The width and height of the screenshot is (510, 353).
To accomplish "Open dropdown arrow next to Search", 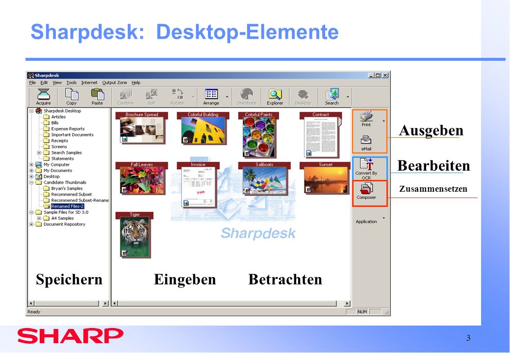I will pyautogui.click(x=348, y=97).
